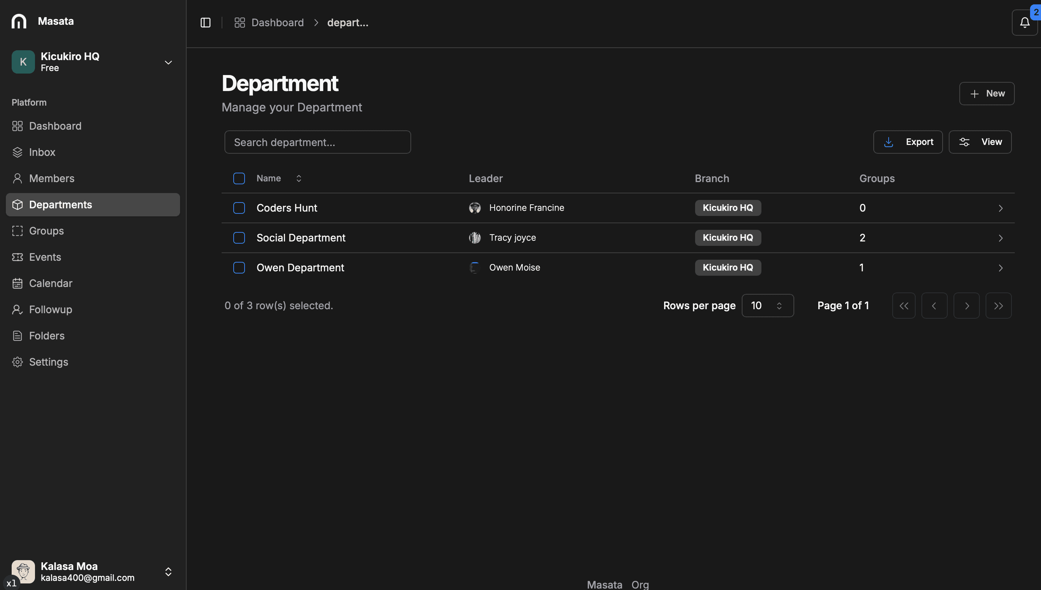Viewport: 1041px width, 590px height.
Task: Toggle the select-all header checkbox
Action: coord(239,178)
